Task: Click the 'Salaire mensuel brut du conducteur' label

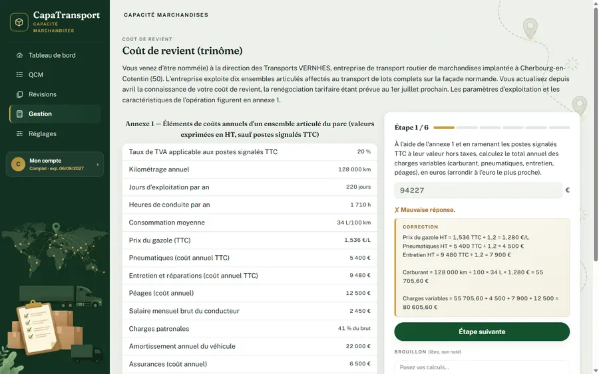Action: tap(184, 311)
